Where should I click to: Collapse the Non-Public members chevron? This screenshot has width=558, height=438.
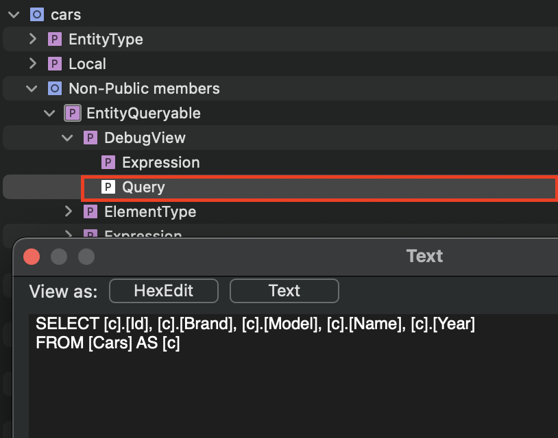point(32,88)
